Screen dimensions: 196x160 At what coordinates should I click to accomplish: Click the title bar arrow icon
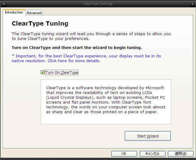coord(192,4)
